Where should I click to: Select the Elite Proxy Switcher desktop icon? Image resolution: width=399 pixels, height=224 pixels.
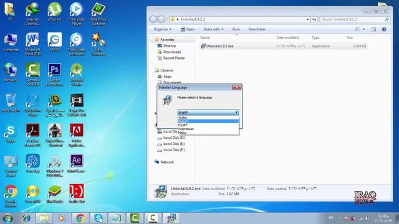point(99,14)
